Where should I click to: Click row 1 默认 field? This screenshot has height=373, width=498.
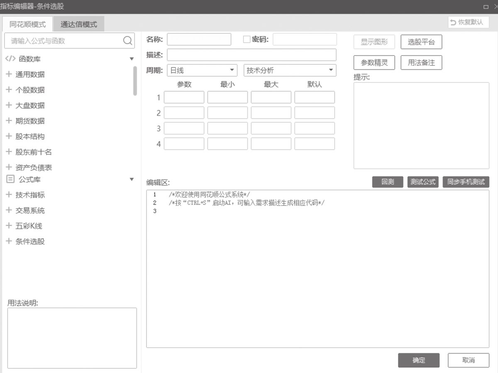click(x=315, y=97)
